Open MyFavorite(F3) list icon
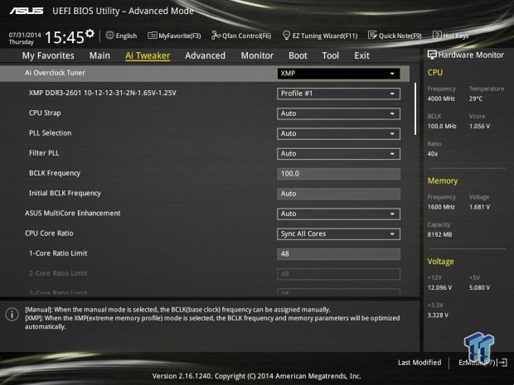Screen dimensions: 514x385 (x=152, y=36)
